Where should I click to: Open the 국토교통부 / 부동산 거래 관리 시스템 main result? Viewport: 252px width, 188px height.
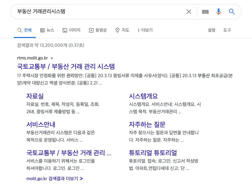(66, 66)
